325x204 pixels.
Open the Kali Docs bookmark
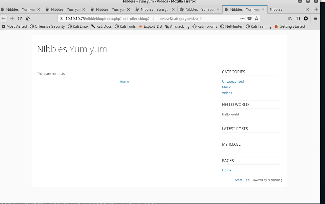(x=101, y=26)
